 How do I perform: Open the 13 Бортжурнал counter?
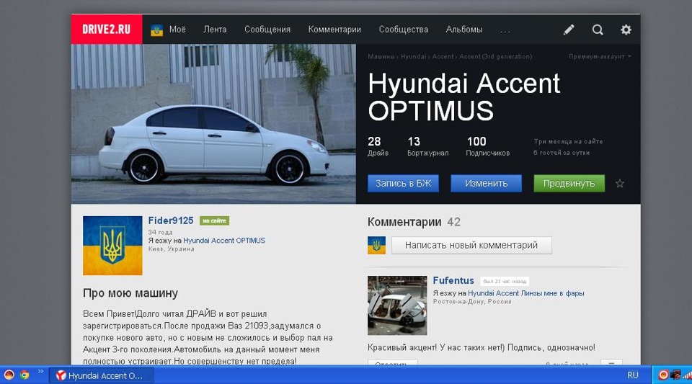(427, 146)
